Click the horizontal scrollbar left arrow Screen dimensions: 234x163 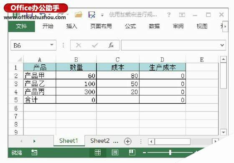point(151,141)
